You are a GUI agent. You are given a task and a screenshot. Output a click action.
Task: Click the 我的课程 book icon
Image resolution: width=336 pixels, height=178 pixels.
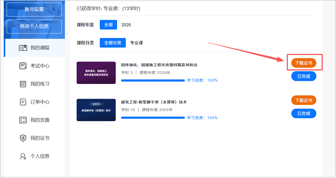click(23, 48)
